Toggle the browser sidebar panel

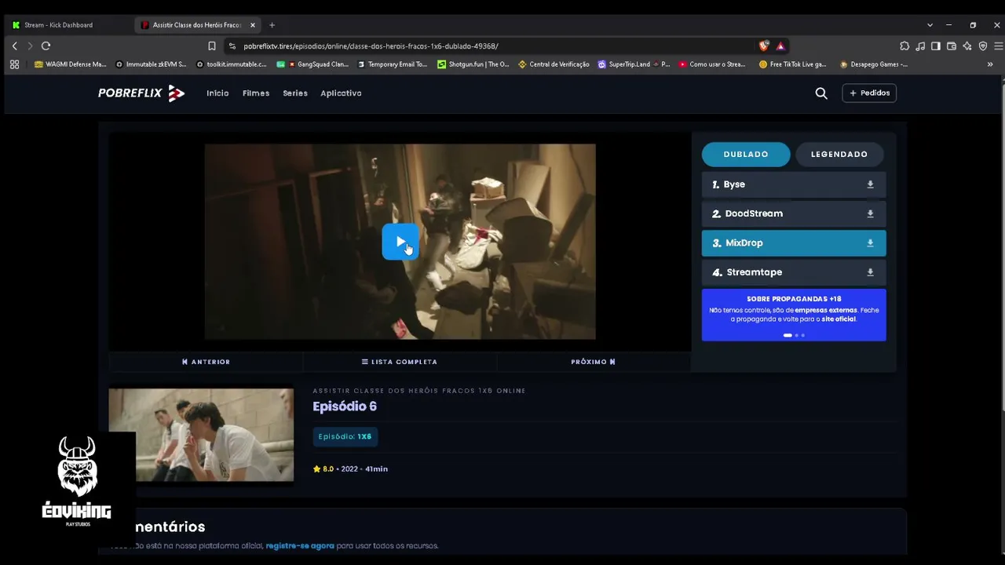click(x=936, y=46)
